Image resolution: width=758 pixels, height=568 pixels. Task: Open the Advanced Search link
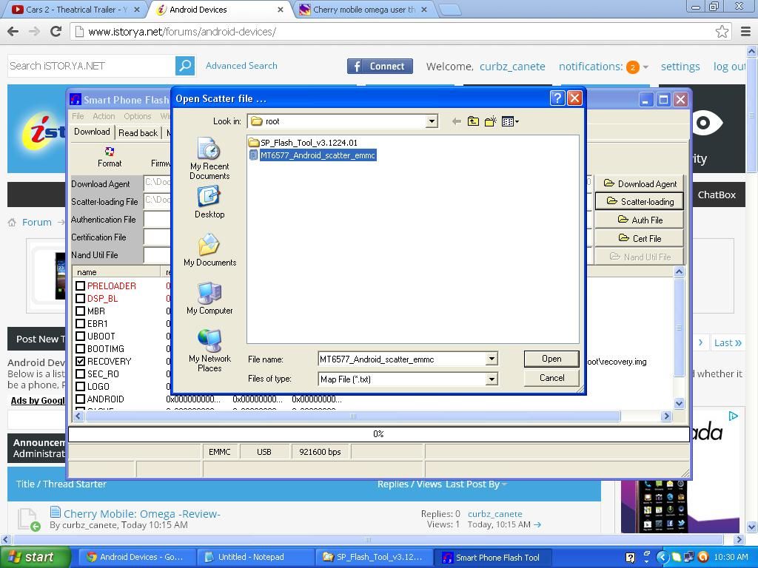point(241,66)
